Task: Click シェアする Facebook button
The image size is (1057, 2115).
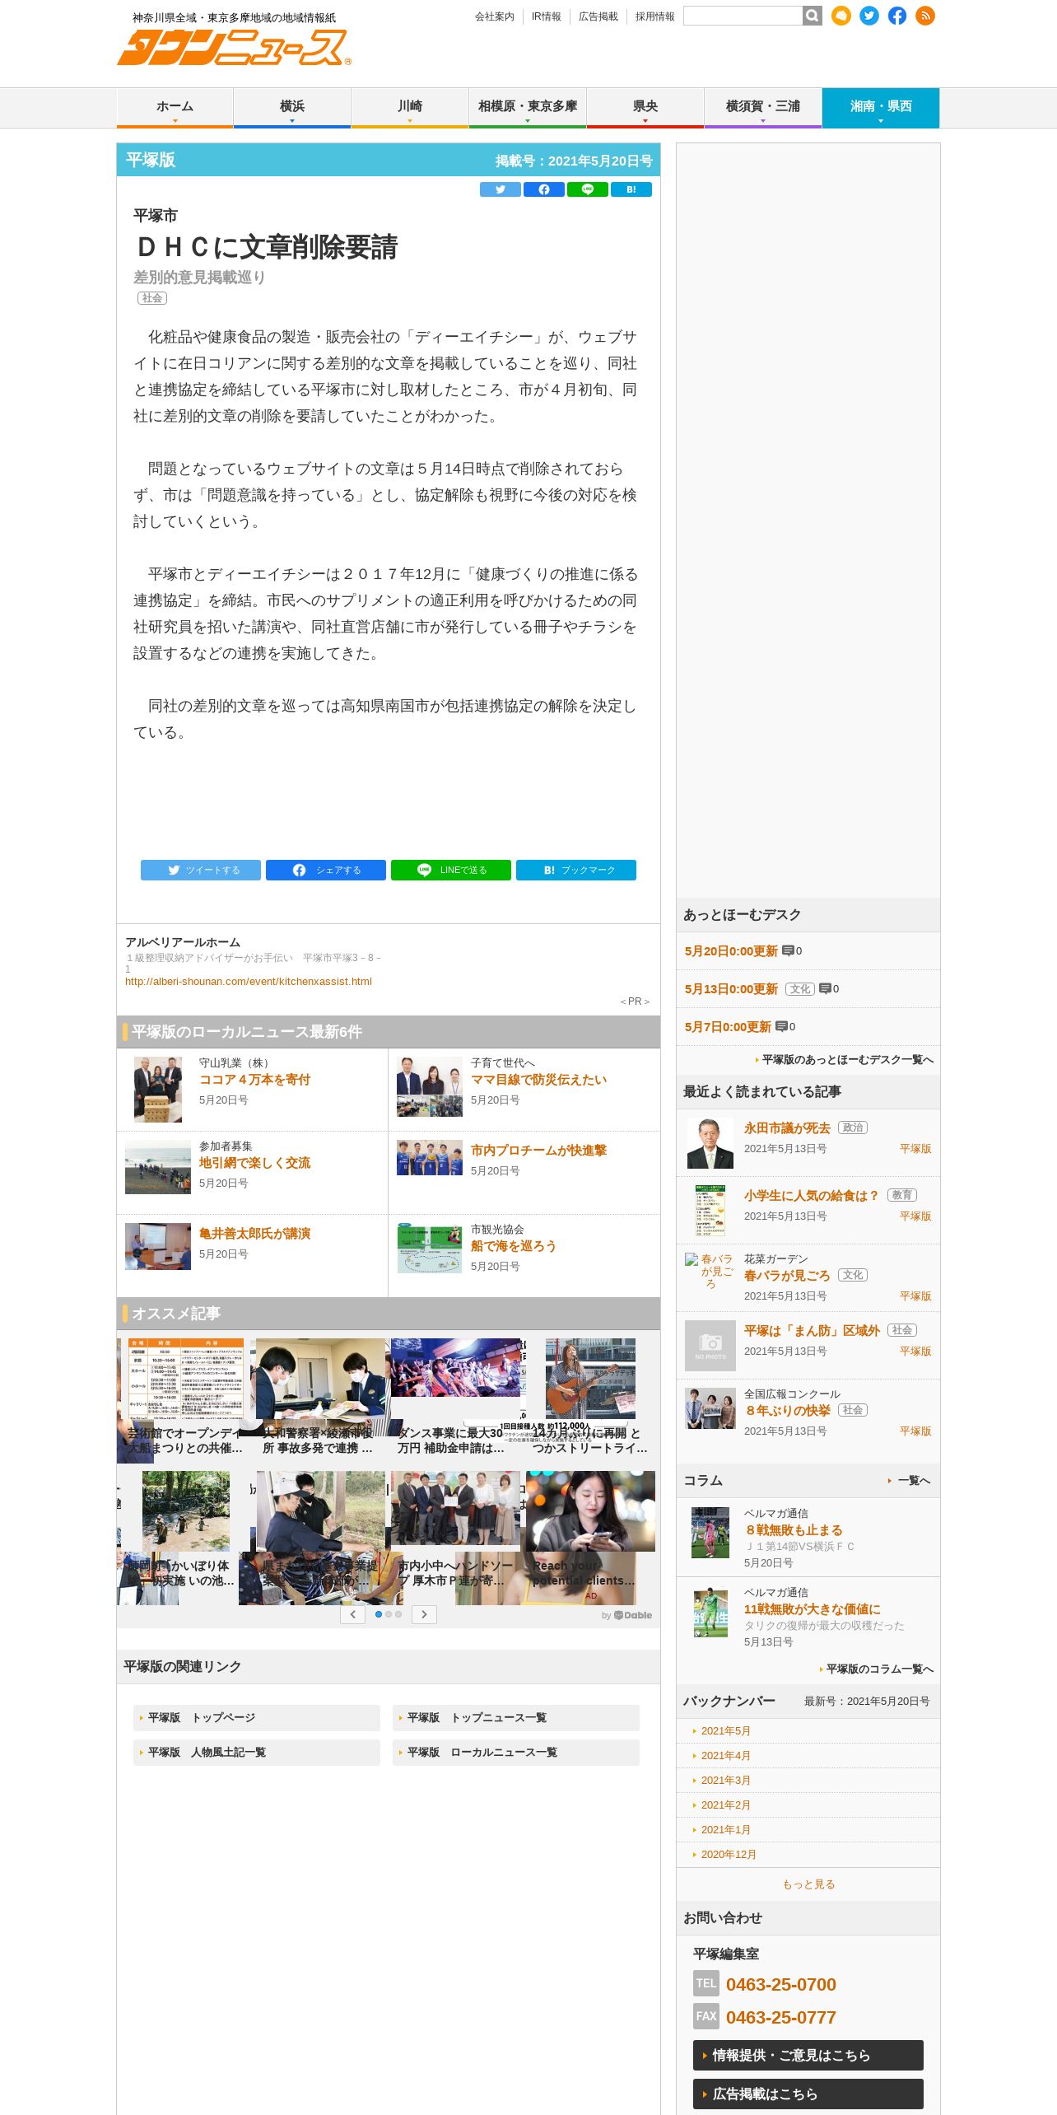Action: click(x=326, y=870)
